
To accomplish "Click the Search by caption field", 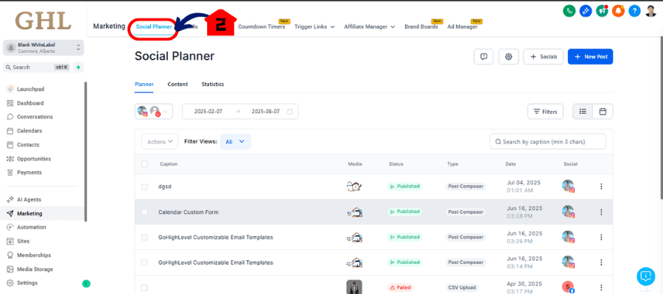I will [x=548, y=142].
